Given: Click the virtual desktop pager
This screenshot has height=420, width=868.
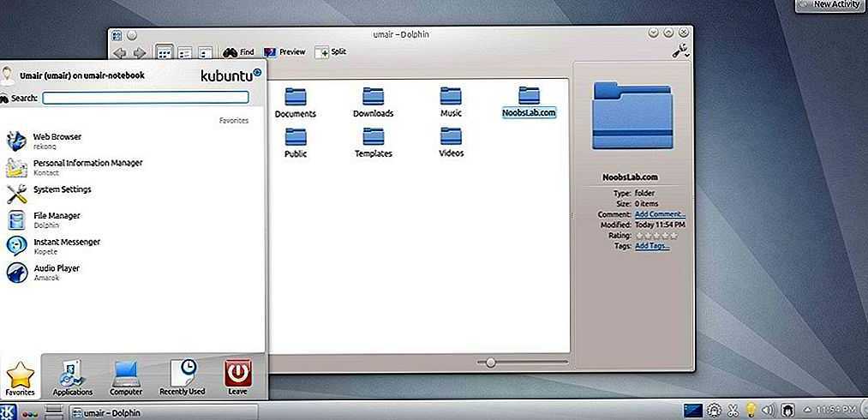Looking at the screenshot, I should pyautogui.click(x=54, y=411).
